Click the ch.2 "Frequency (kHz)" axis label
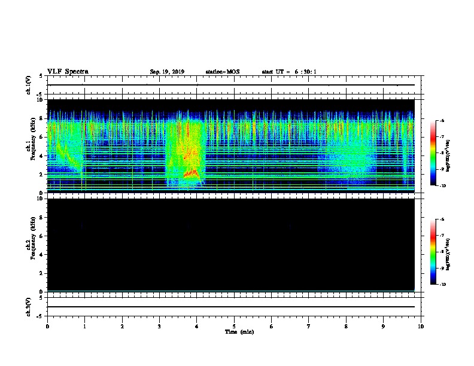The image size is (474, 366). click(x=33, y=238)
